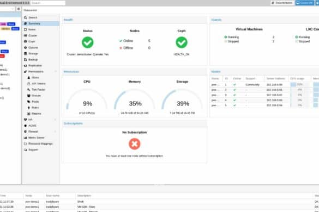Open the Users icon under Permissions

29,78
